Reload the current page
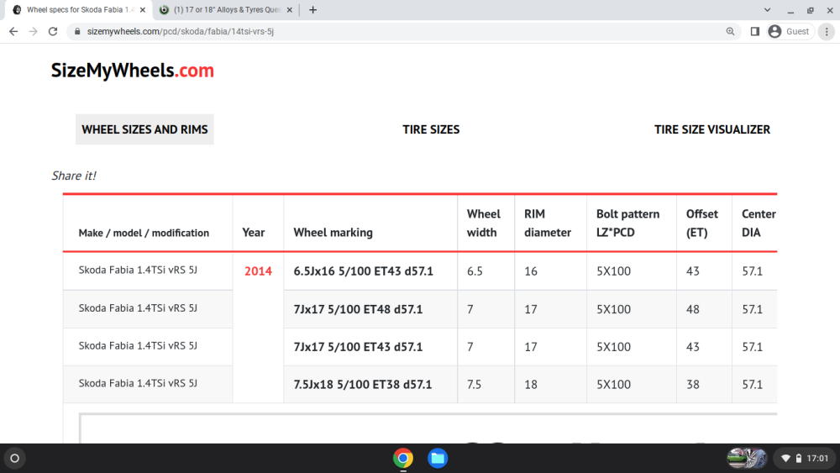840x473 pixels. pos(52,32)
